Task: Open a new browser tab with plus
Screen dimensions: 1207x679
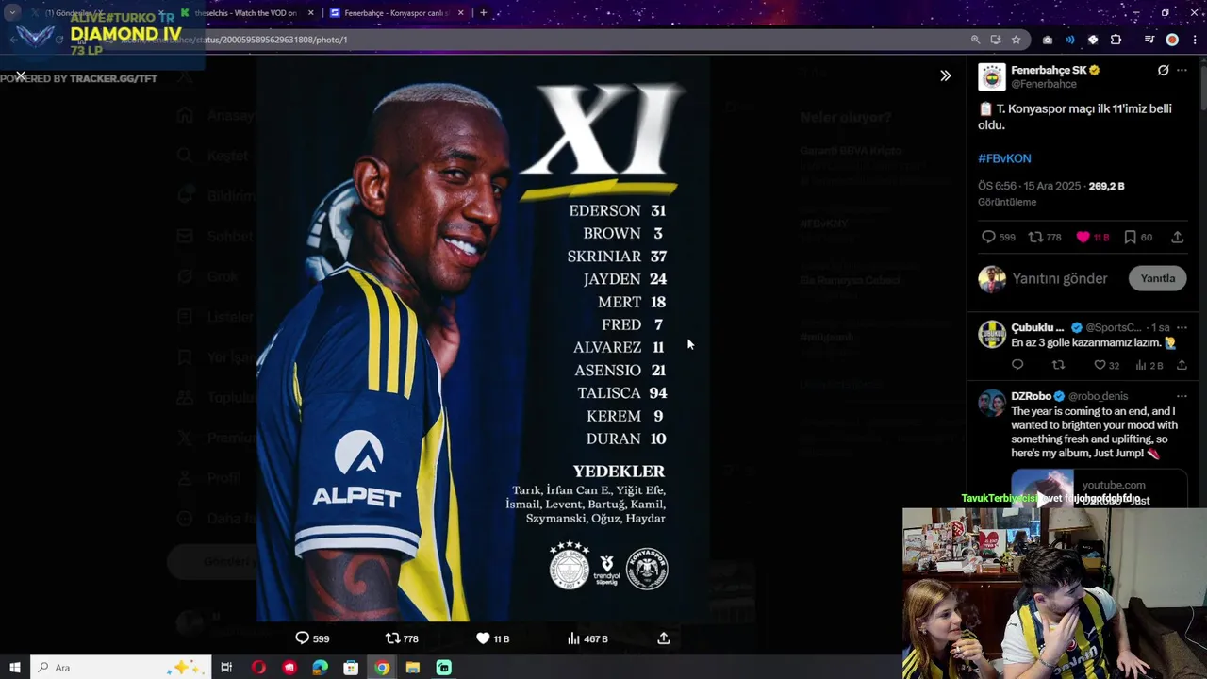Action: pyautogui.click(x=483, y=13)
